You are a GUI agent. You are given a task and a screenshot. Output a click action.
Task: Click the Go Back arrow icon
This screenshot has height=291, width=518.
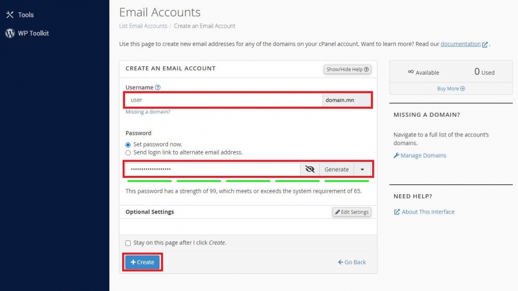340,262
